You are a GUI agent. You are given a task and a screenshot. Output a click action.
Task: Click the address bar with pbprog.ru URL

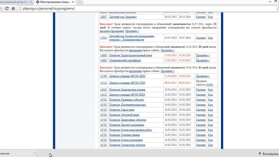click(x=143, y=8)
